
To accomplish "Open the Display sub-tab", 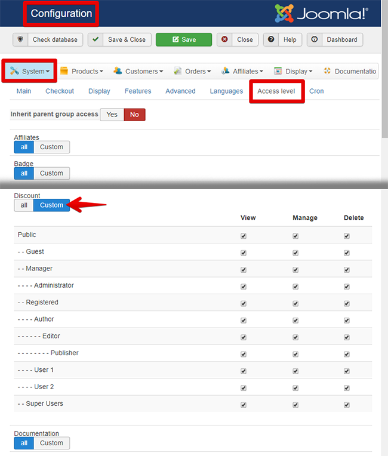I will 99,91.
